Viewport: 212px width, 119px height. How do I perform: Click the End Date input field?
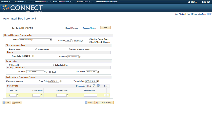pos(73,57)
